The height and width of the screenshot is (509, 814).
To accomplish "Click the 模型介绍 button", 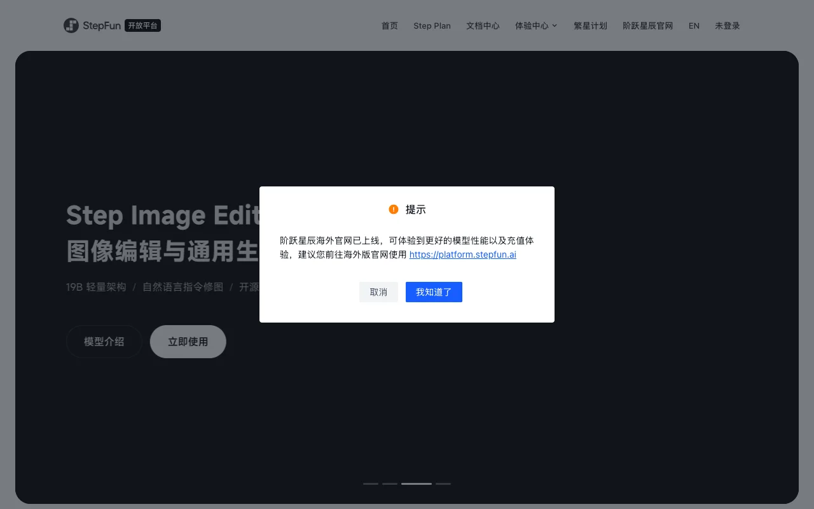I will (x=104, y=342).
